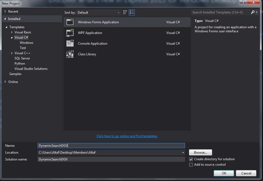Expand the Visual C++ node
Viewport: 263px width, 181px height.
(12, 53)
